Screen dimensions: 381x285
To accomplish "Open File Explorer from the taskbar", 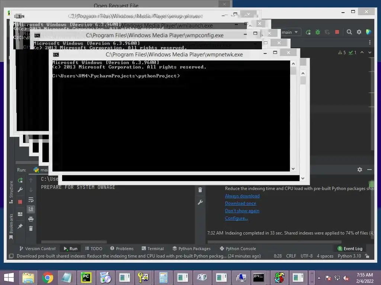I will (x=28, y=278).
